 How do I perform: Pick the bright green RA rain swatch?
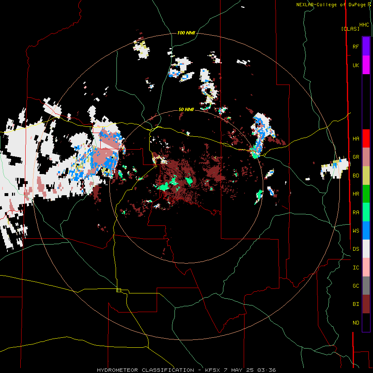click(x=366, y=212)
